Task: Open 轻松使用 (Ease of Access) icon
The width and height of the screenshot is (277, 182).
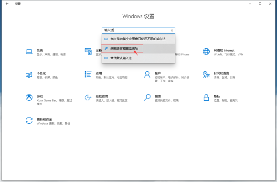Action: (88, 97)
